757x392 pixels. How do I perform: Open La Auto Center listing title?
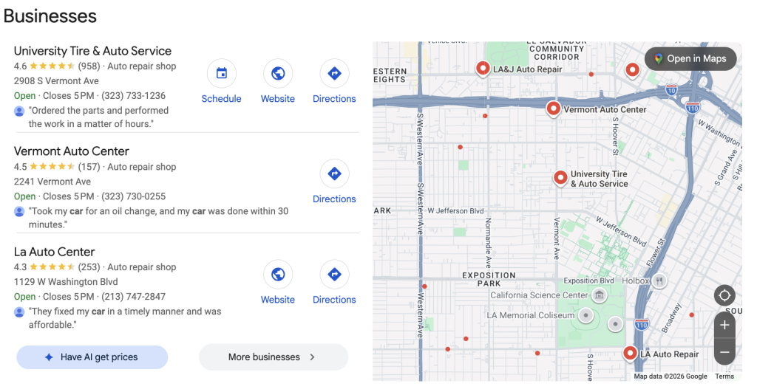(54, 252)
